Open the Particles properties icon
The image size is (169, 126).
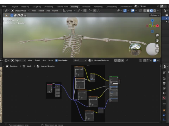[164, 120]
